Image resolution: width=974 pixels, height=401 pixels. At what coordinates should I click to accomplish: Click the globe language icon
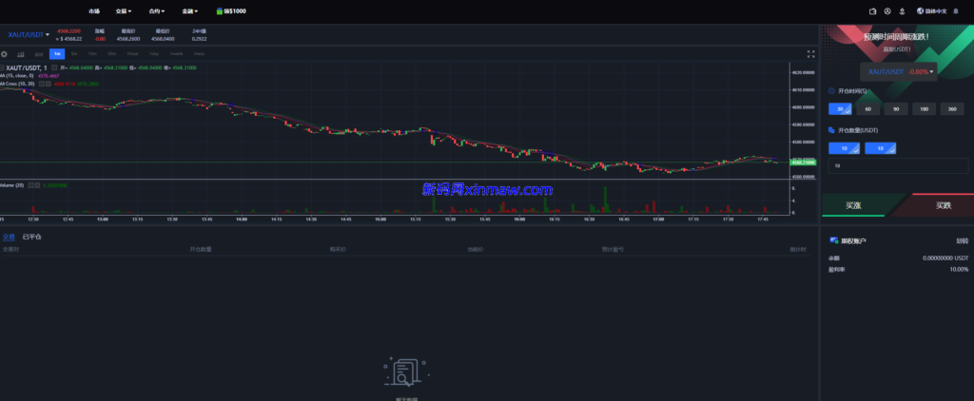[921, 11]
